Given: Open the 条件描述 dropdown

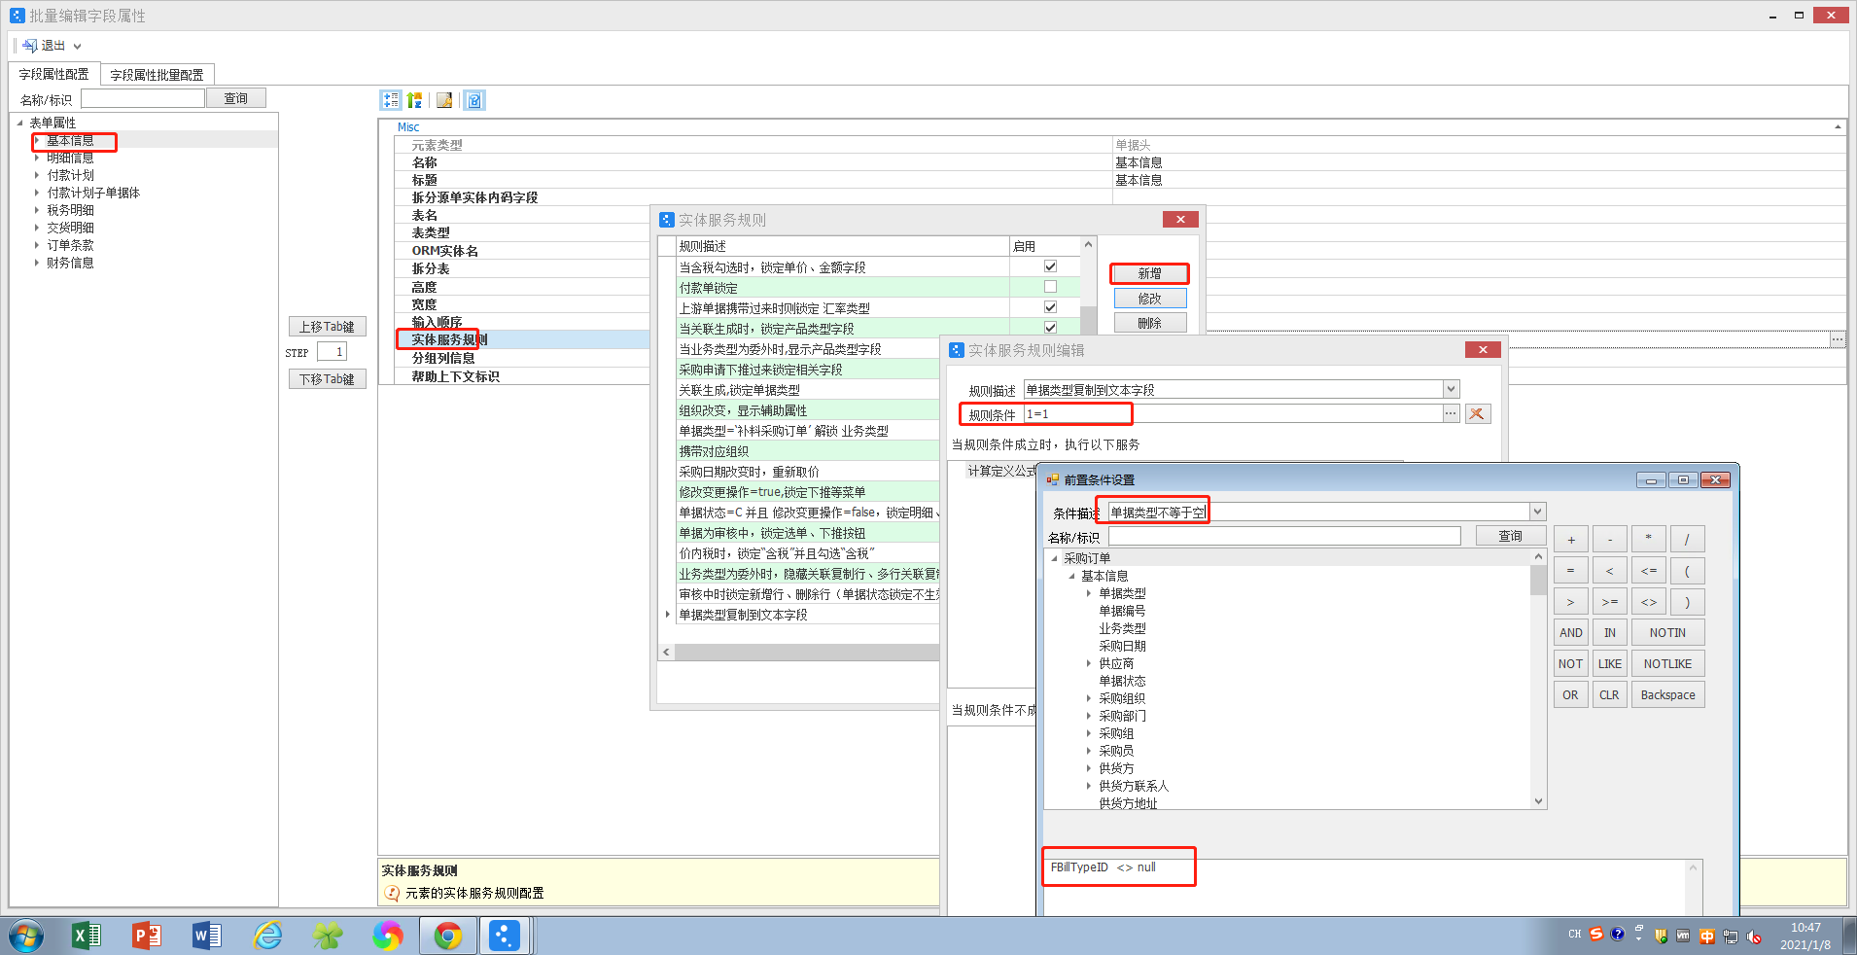Looking at the screenshot, I should tap(1537, 512).
